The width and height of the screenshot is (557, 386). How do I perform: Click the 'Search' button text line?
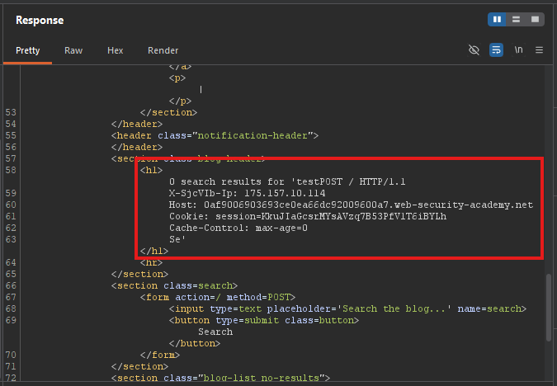(215, 332)
